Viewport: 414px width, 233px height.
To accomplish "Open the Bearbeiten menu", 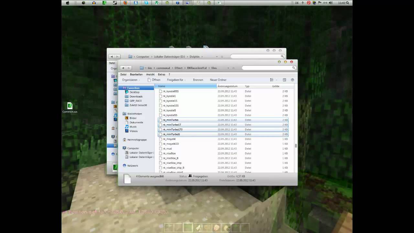I will pos(136,74).
